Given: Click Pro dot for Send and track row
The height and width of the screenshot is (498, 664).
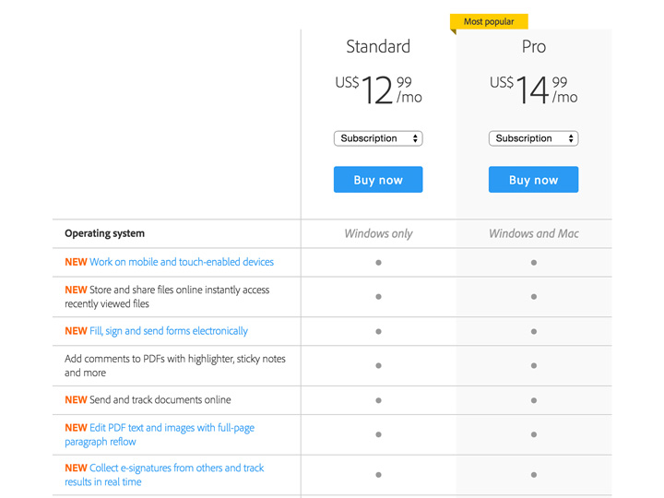Looking at the screenshot, I should point(534,400).
